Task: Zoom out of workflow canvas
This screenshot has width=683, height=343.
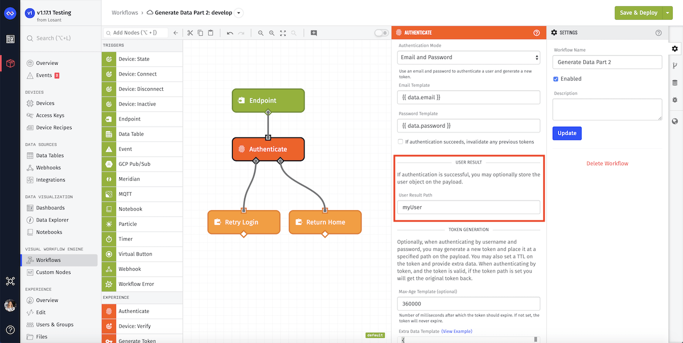Action: click(x=261, y=33)
